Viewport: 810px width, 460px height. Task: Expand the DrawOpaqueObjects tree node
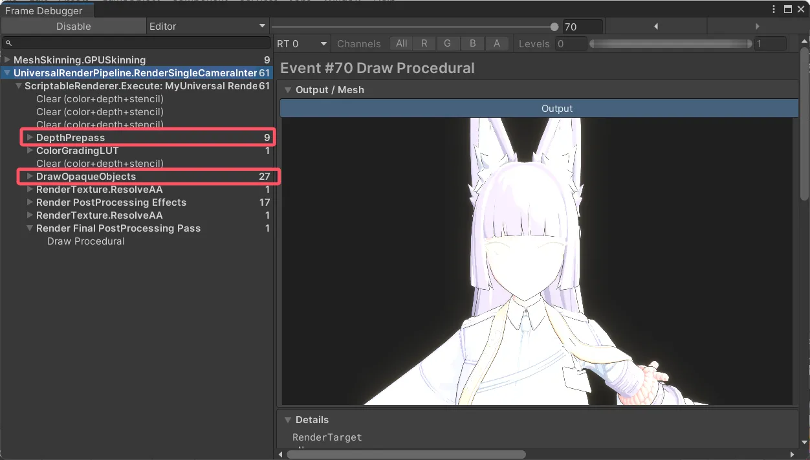pyautogui.click(x=30, y=176)
